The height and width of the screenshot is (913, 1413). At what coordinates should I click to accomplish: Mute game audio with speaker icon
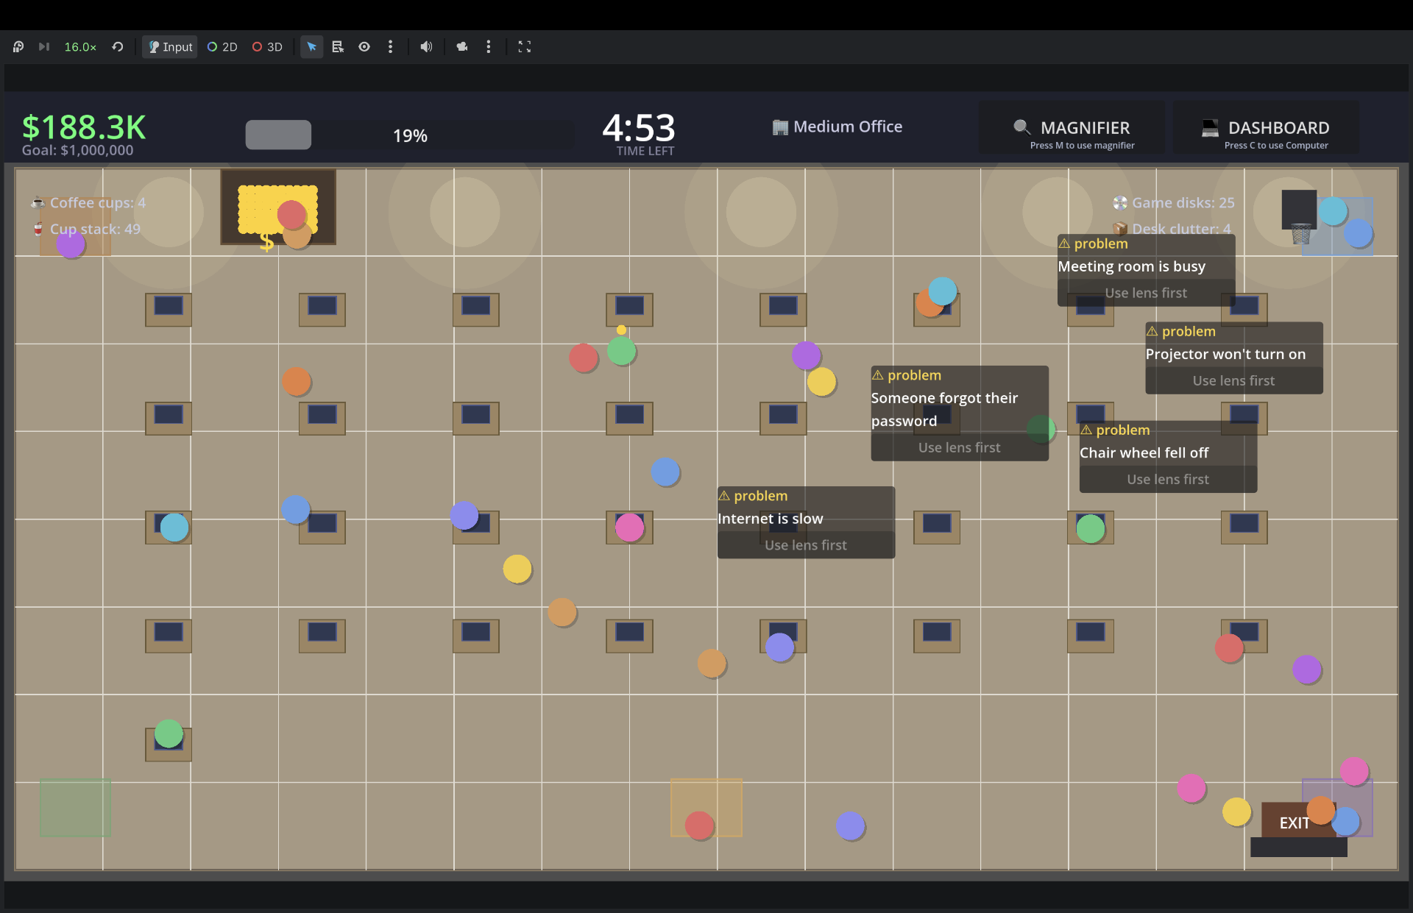[x=426, y=46]
